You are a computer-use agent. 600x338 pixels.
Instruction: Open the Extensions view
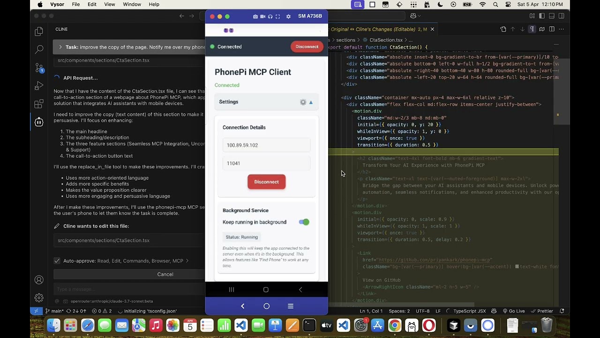pyautogui.click(x=39, y=104)
